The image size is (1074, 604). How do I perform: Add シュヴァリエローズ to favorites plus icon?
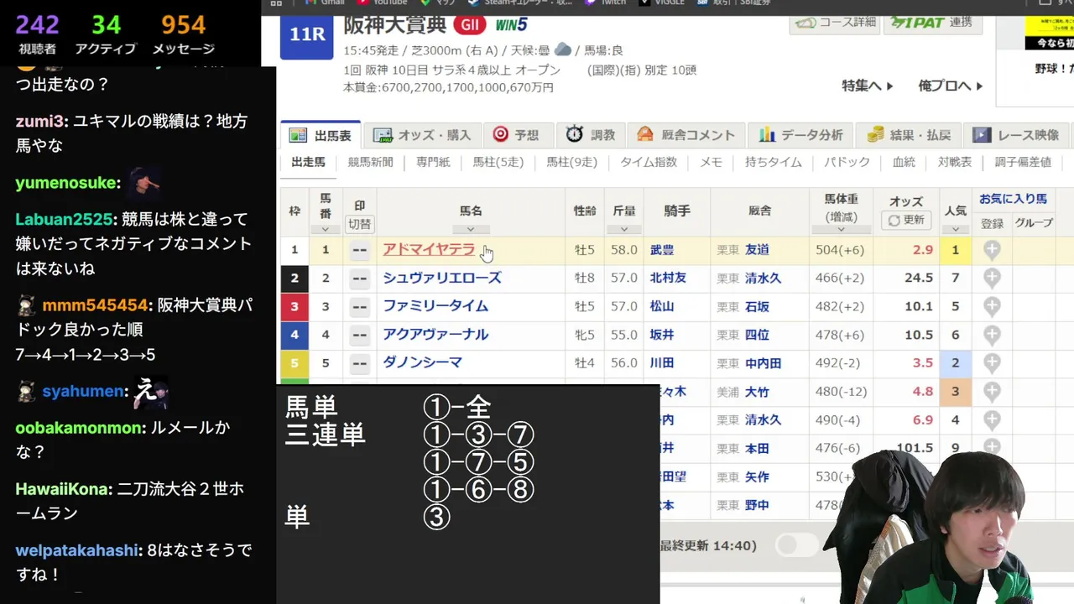pos(992,279)
